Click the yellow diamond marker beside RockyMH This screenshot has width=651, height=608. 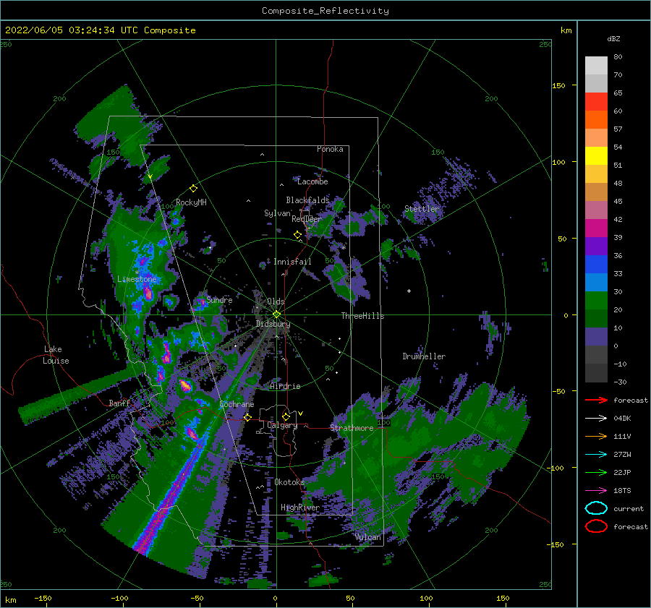[x=193, y=189]
